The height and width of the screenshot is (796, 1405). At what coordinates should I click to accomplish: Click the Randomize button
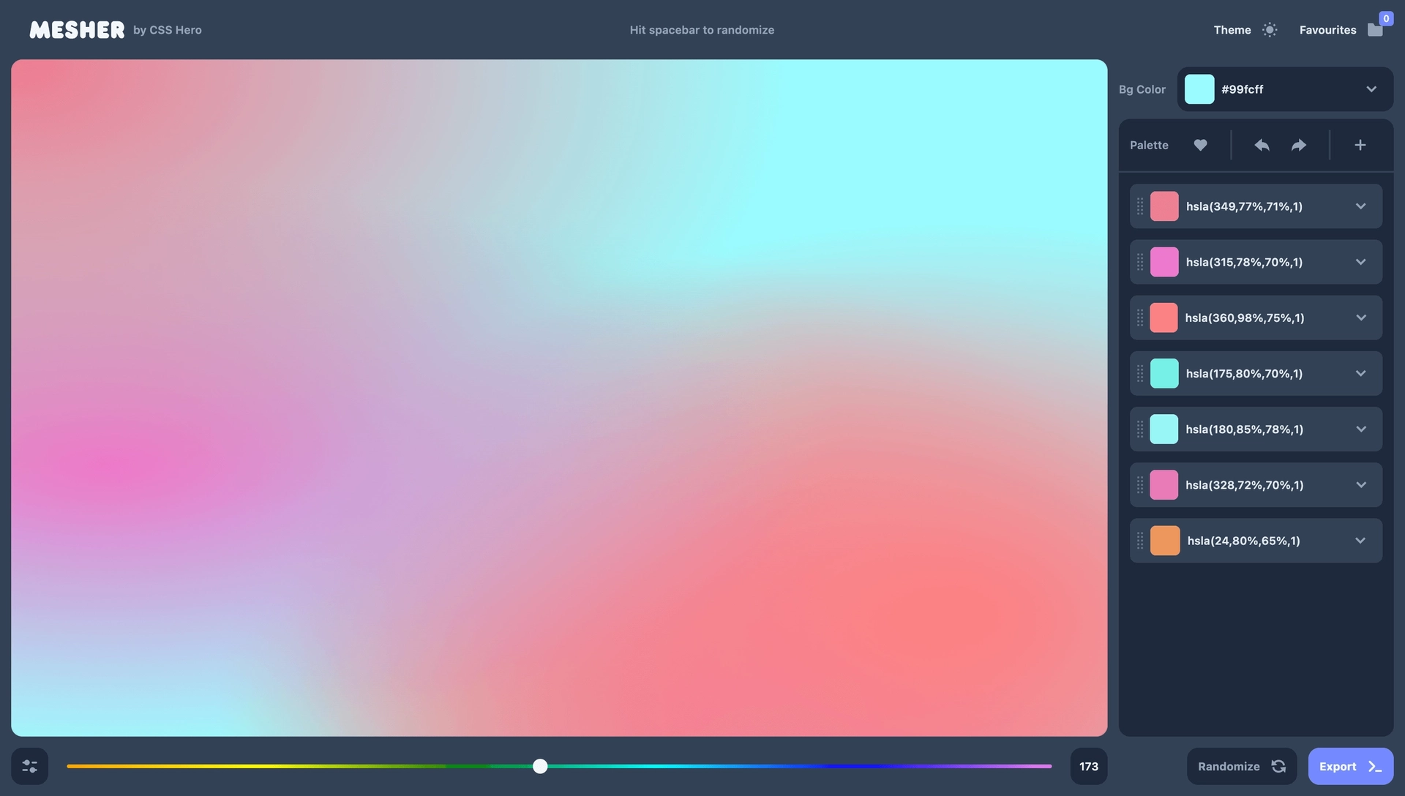tap(1242, 766)
